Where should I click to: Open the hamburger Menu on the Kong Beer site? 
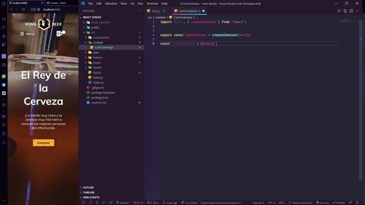point(27,34)
